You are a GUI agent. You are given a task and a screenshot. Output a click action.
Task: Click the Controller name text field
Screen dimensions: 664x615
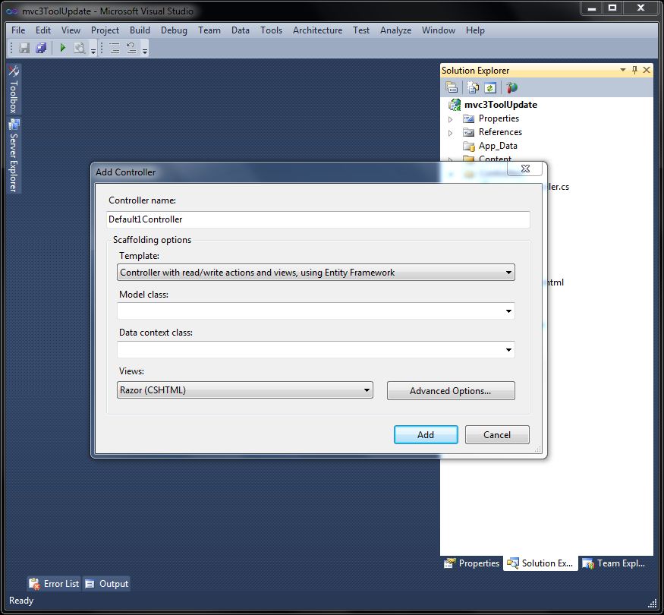(x=319, y=219)
